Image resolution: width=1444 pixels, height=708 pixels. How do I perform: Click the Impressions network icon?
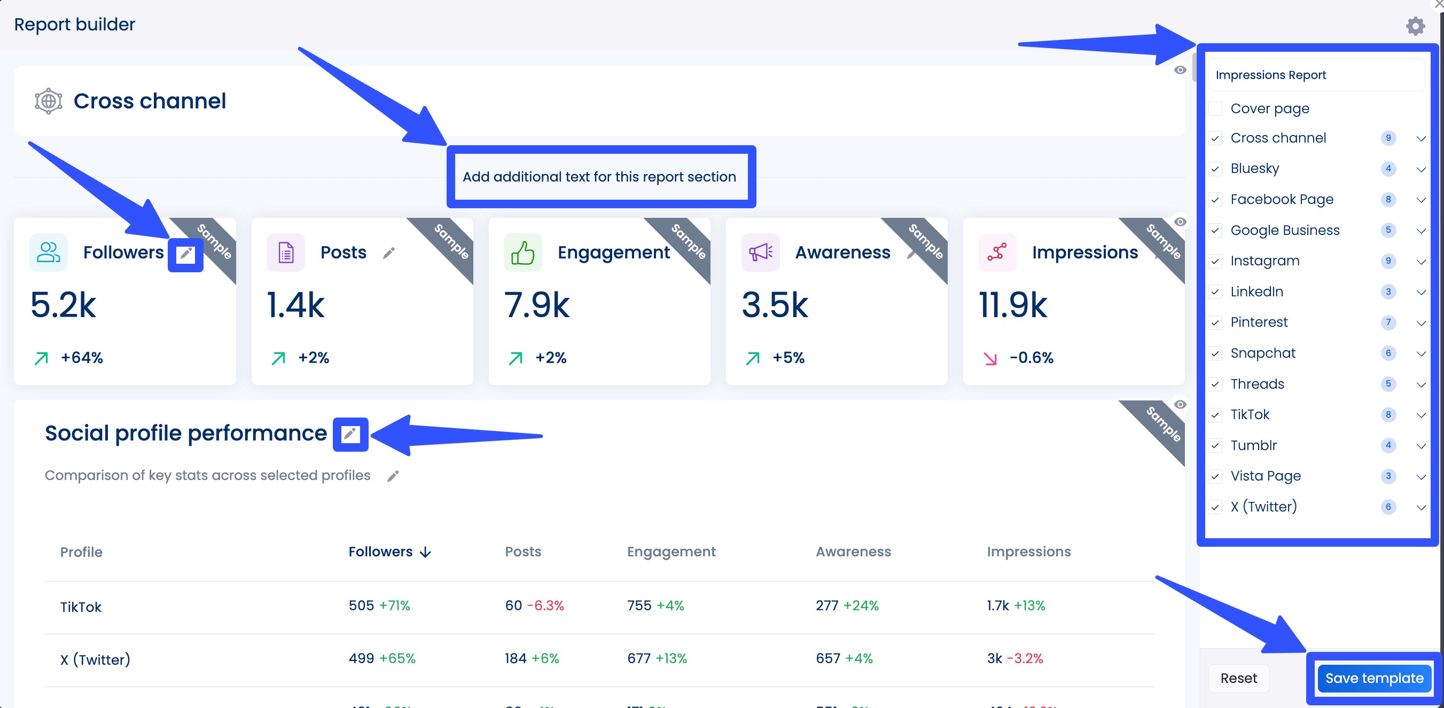(x=997, y=252)
